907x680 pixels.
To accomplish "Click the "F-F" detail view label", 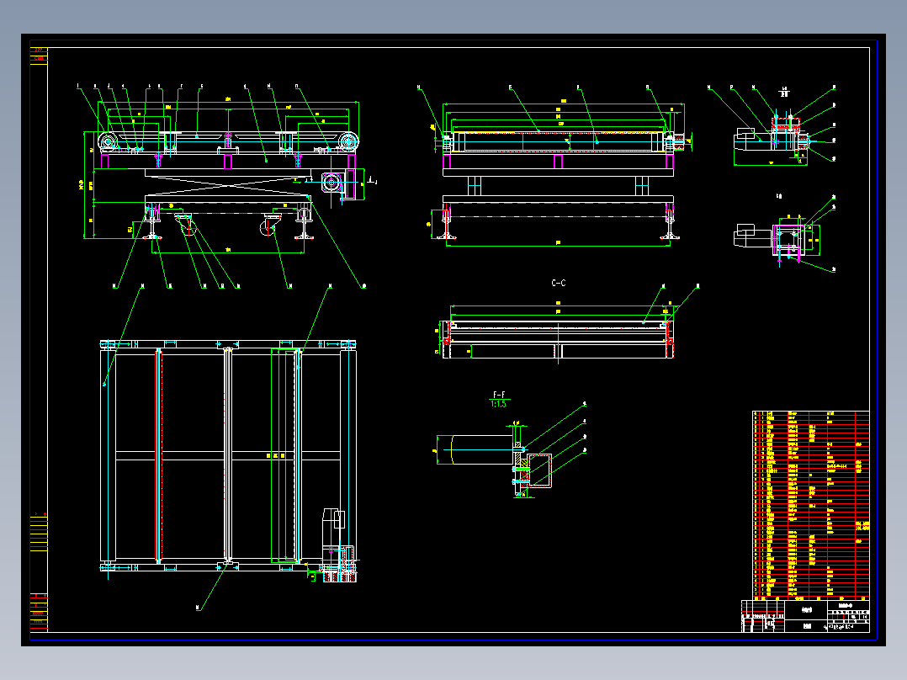I will [x=499, y=395].
